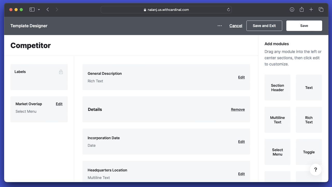Select the Select Menu module tile
The image size is (332, 187).
tap(278, 152)
